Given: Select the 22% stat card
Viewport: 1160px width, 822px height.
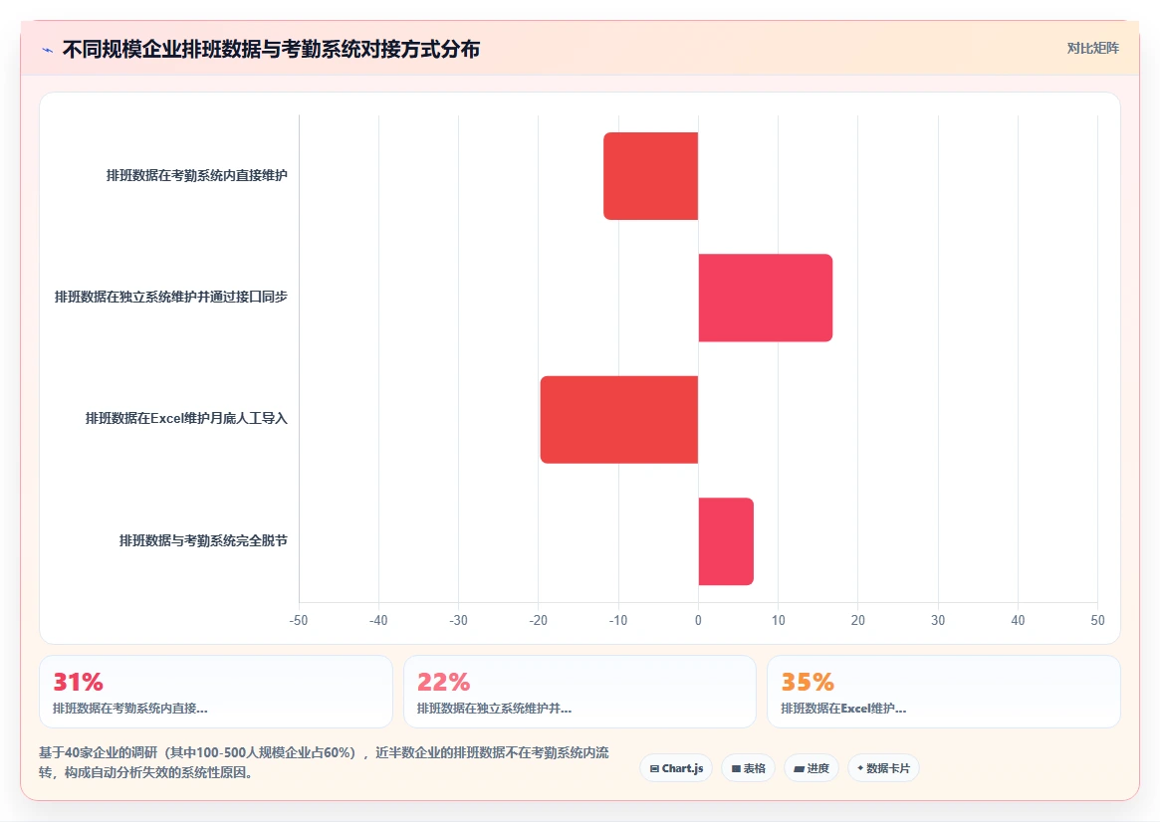Looking at the screenshot, I should [580, 692].
